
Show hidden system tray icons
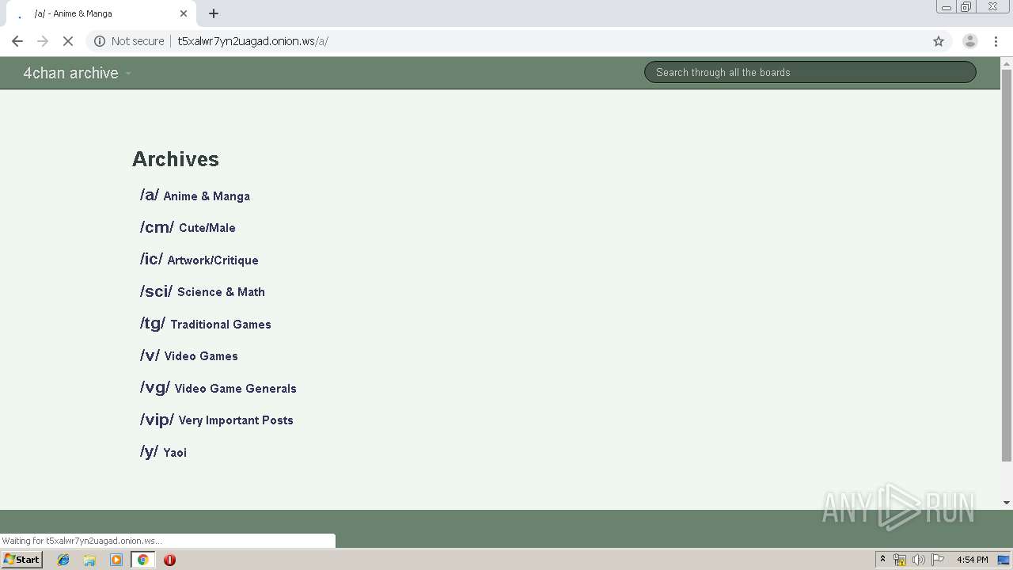[x=882, y=559]
